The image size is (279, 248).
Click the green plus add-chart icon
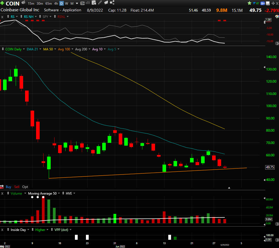point(2,3)
